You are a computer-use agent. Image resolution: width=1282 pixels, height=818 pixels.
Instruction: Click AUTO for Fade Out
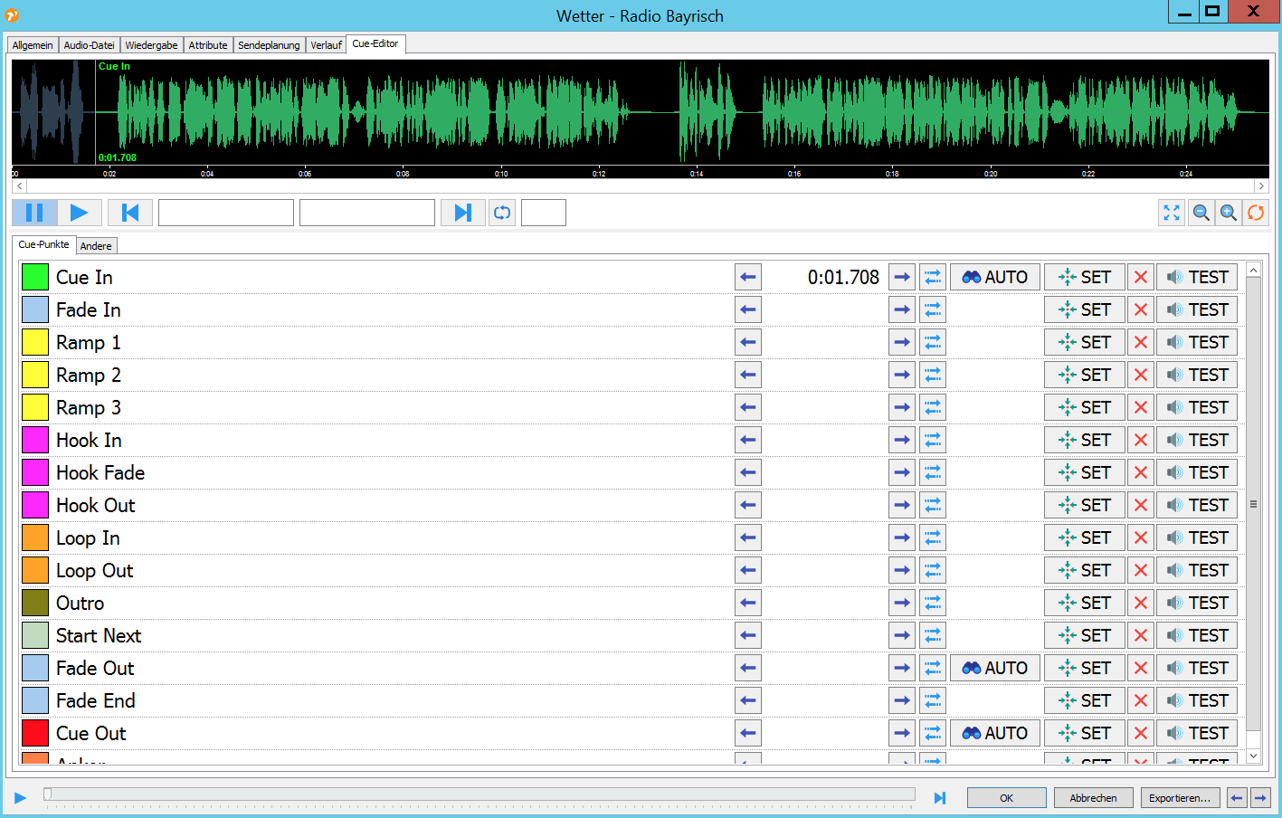click(994, 669)
